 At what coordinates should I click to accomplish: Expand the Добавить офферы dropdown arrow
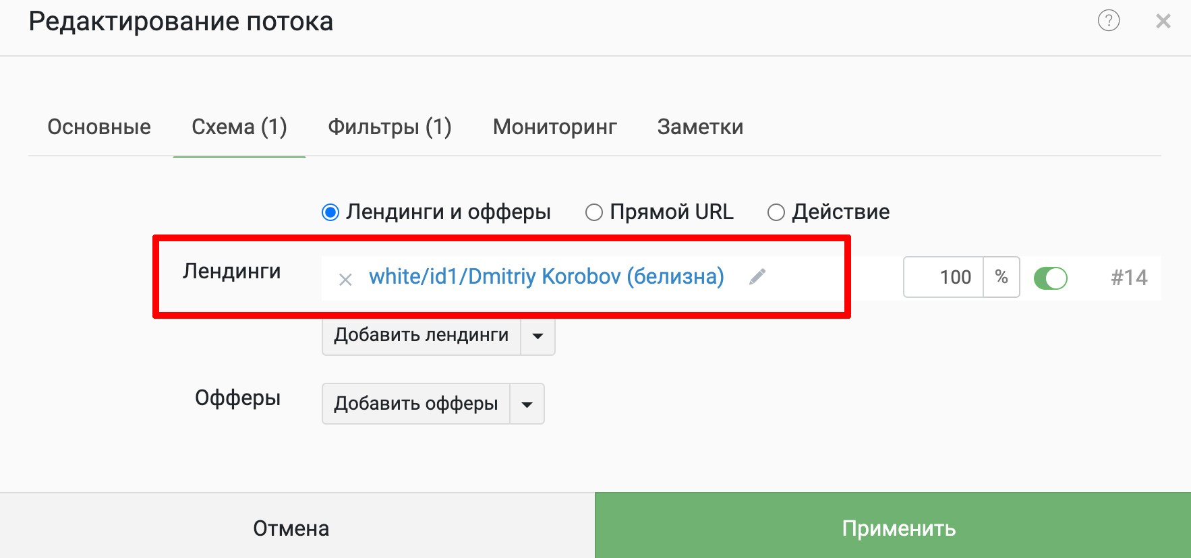tap(527, 404)
